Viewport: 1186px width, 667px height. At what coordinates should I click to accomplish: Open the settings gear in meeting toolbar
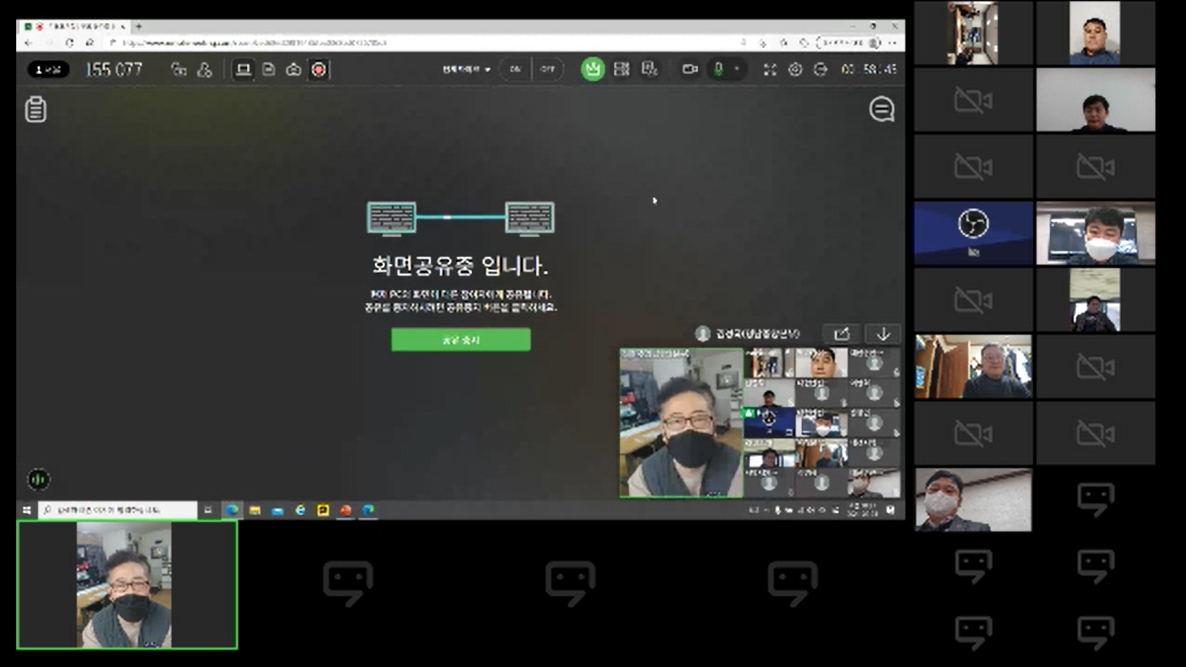coord(795,70)
